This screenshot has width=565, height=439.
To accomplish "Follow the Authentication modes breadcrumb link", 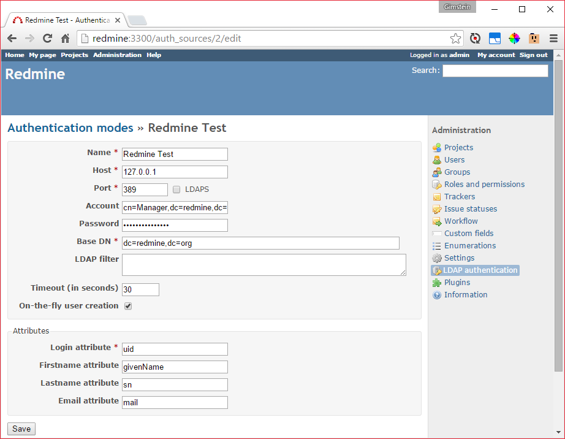I will pyautogui.click(x=70, y=128).
